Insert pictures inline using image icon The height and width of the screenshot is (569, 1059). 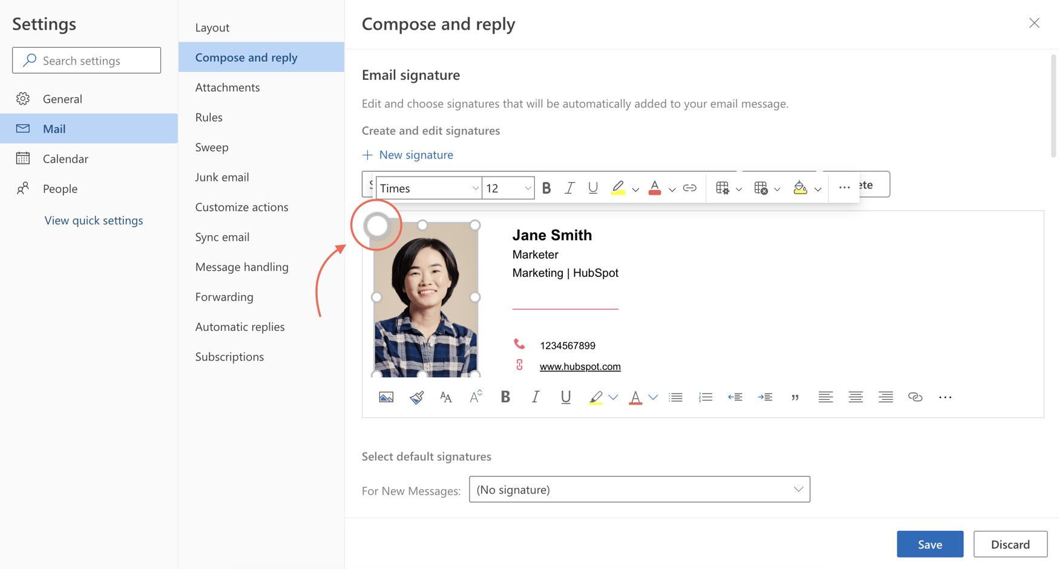point(386,397)
